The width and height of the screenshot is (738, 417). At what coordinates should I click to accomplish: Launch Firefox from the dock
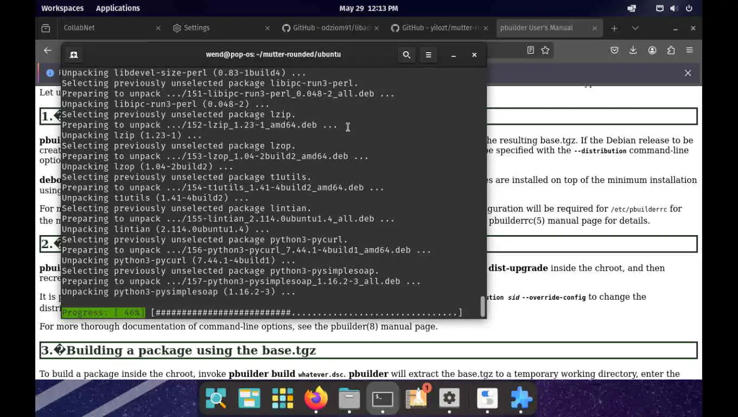click(316, 399)
